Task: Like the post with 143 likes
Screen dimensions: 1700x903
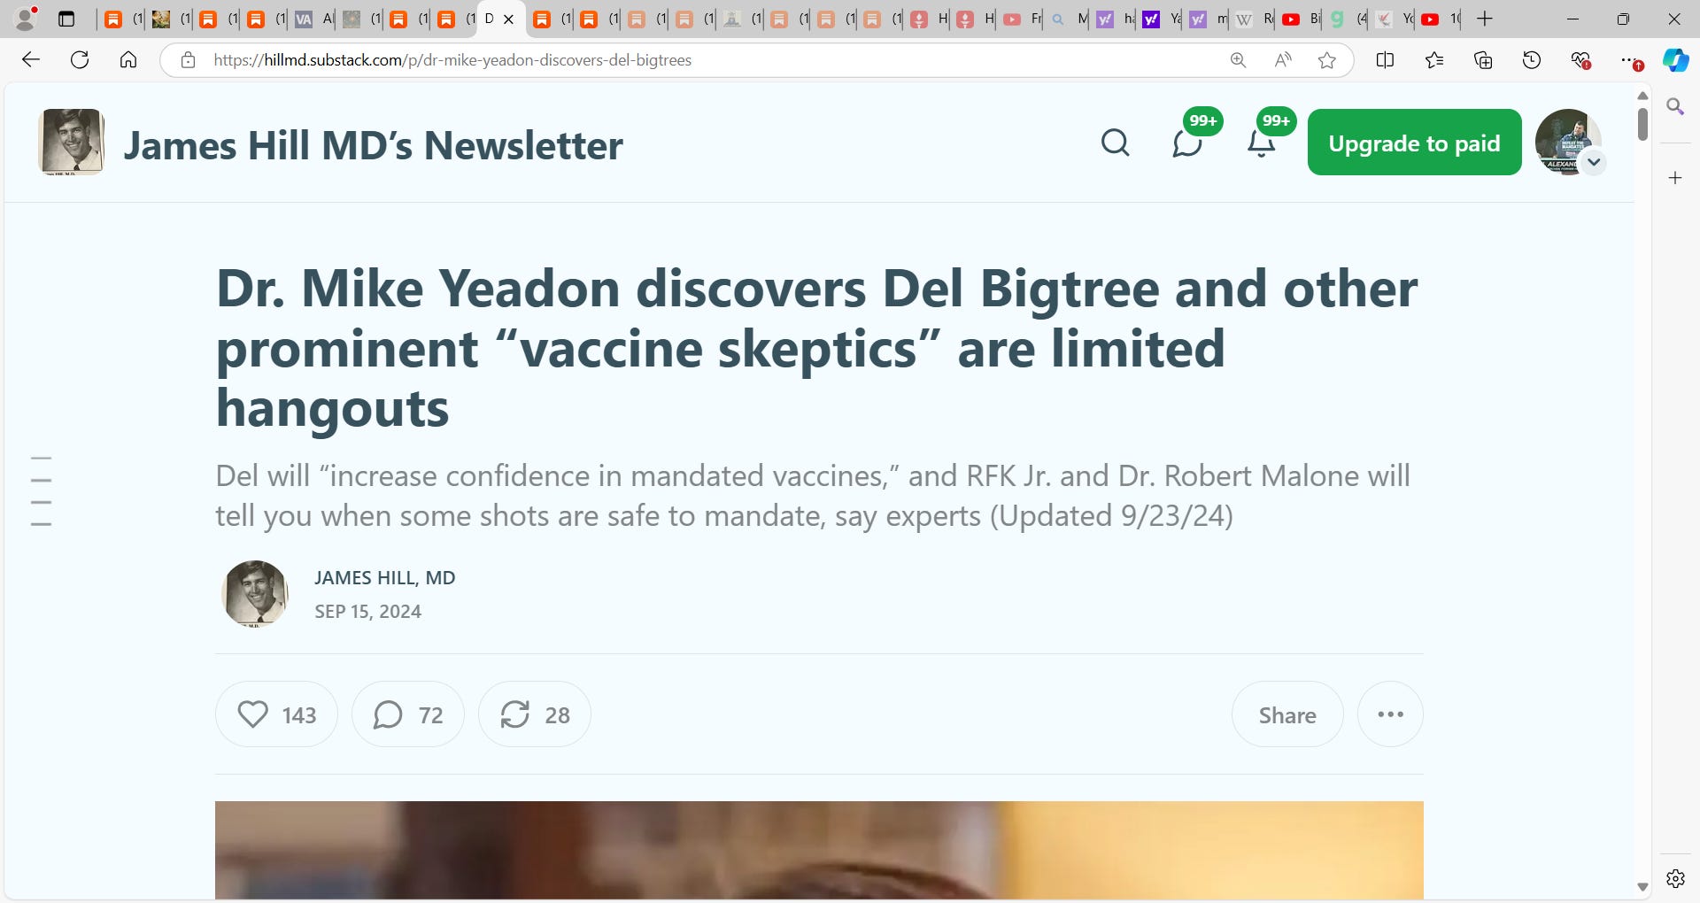Action: point(276,714)
